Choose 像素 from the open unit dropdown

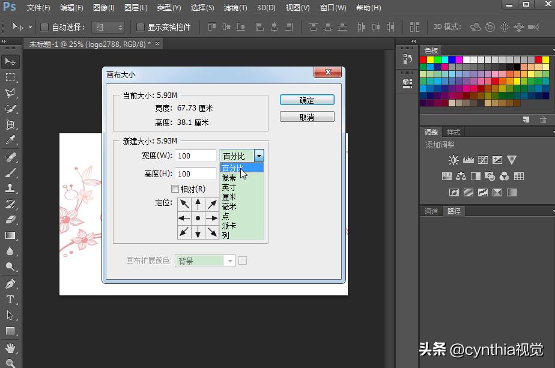pos(229,178)
